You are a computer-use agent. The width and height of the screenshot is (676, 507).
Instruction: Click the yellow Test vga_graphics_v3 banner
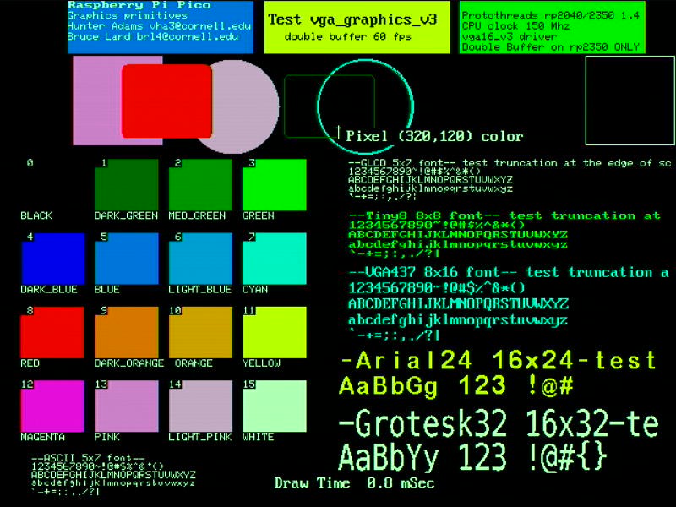pos(357,28)
